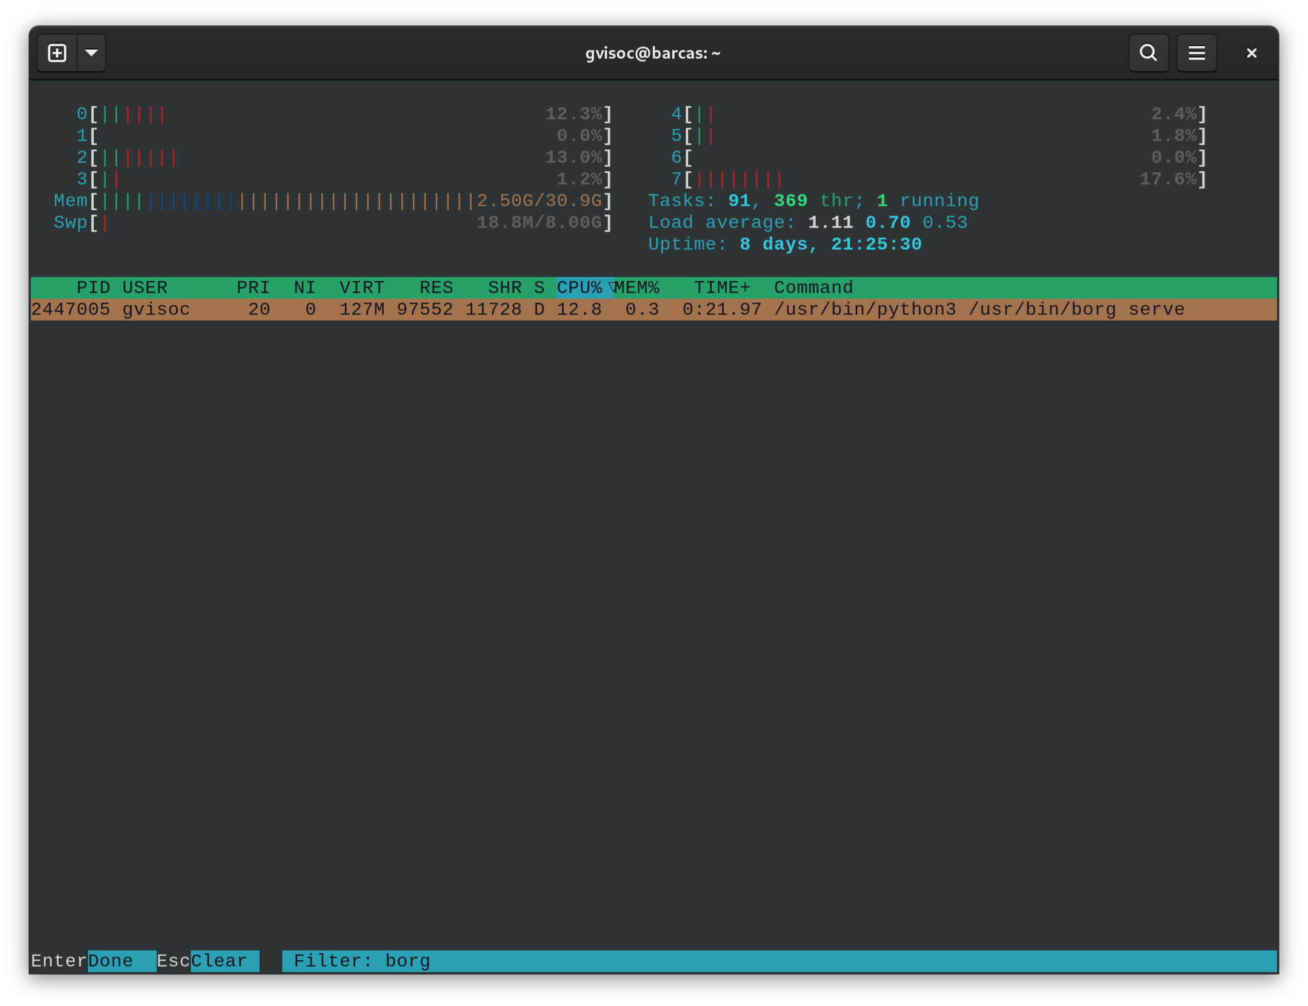Click the Filter: borg input field
The height and width of the screenshot is (1006, 1308).
pyautogui.click(x=779, y=960)
